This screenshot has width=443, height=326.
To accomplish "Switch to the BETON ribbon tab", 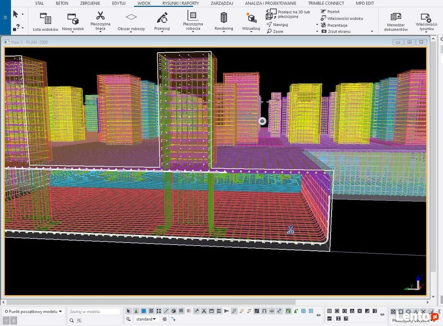I will (x=62, y=3).
